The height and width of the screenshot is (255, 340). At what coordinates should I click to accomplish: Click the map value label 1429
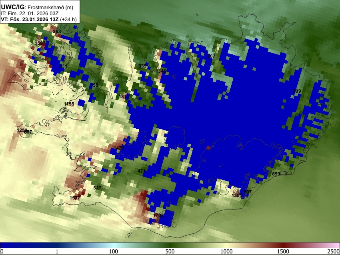pos(119,148)
